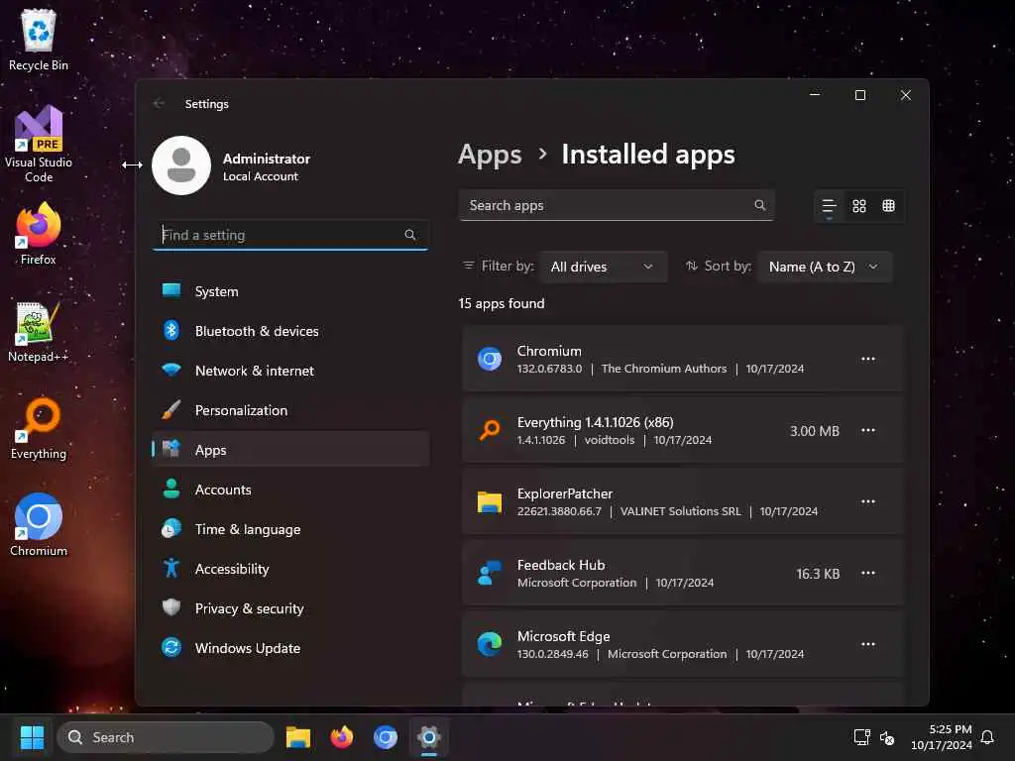Open more options for ExplorerPatcher
The width and height of the screenshot is (1015, 761).
(x=868, y=501)
